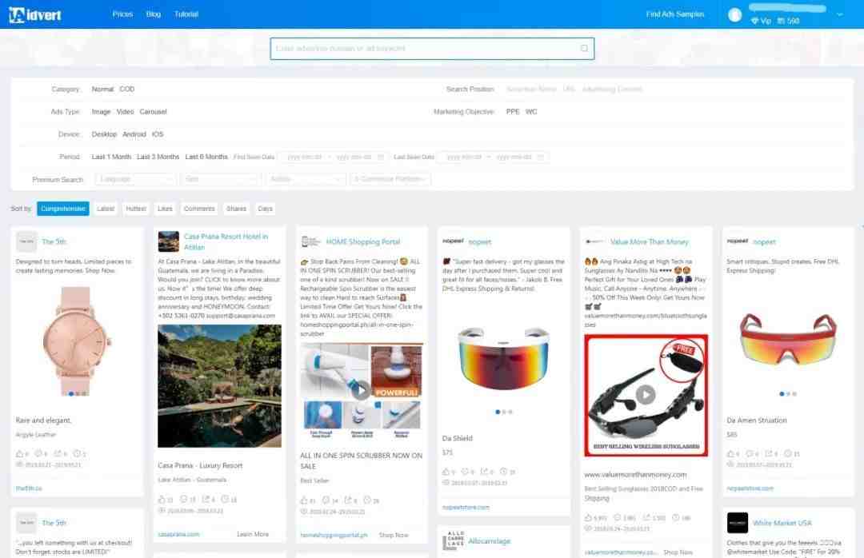Toggle the COD category filter
This screenshot has width=864, height=558.
coord(127,90)
